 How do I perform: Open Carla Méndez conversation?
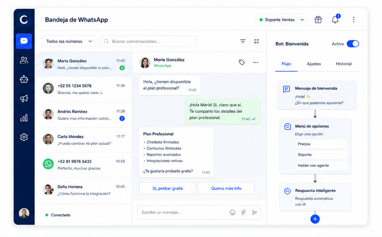coord(84,140)
